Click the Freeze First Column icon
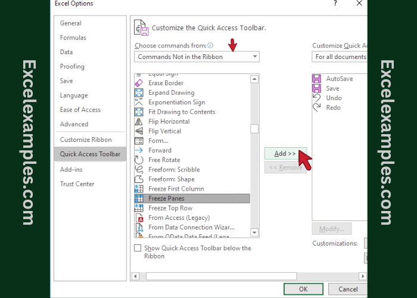 (139, 189)
